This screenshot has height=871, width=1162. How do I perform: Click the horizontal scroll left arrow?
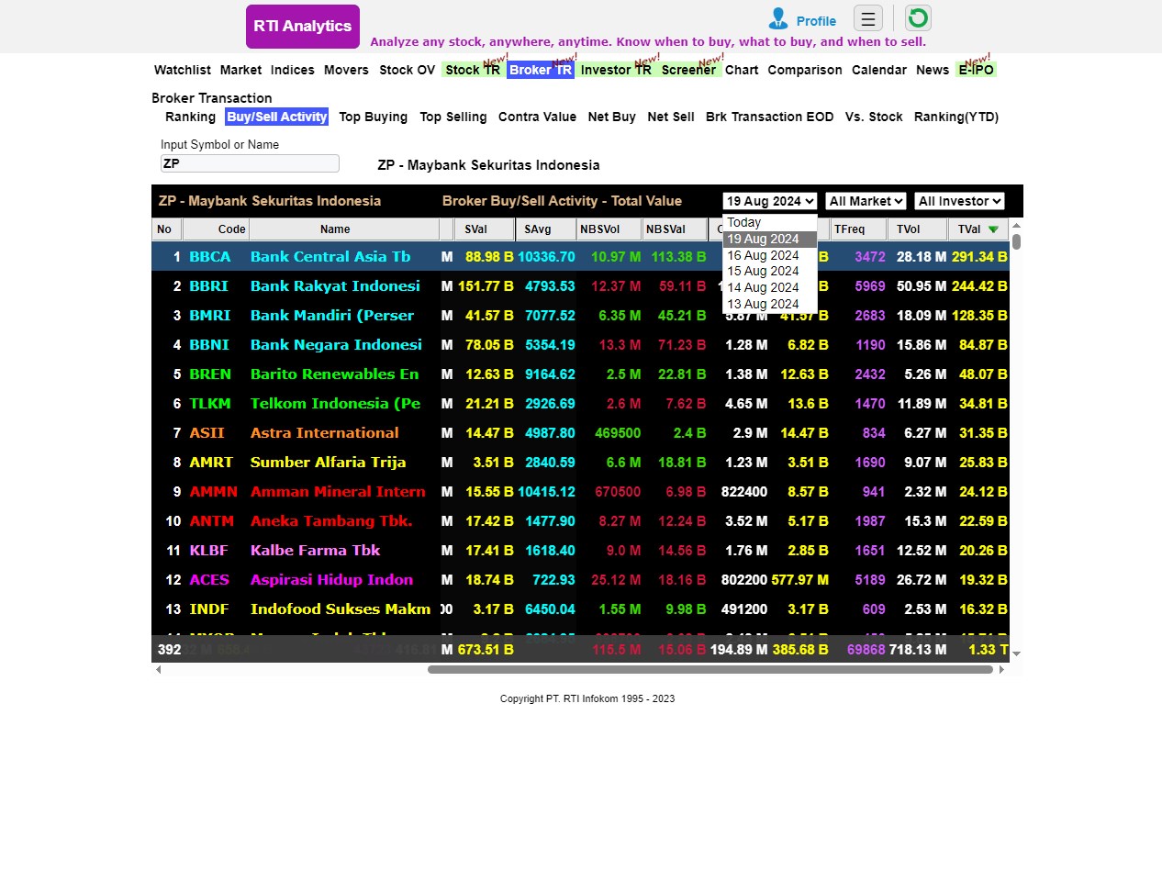tap(158, 669)
